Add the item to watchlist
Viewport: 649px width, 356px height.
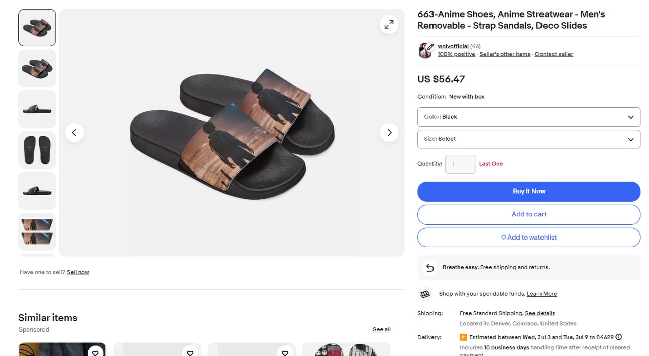pos(528,238)
